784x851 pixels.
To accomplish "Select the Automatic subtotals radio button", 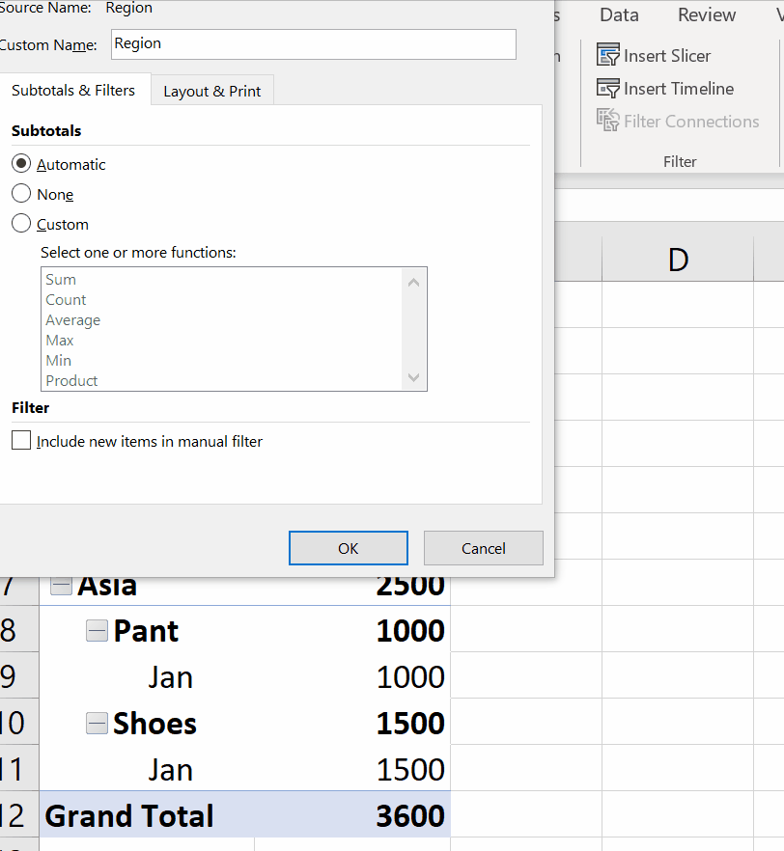I will click(20, 164).
